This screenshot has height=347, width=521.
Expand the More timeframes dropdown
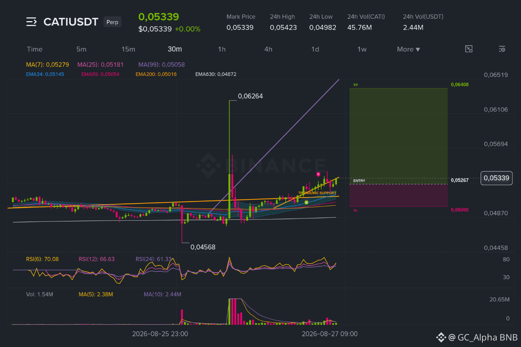click(409, 49)
